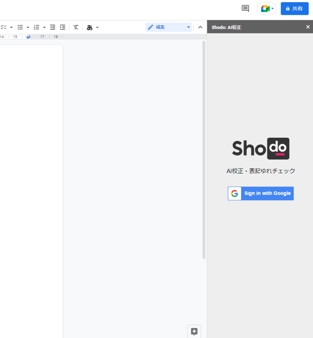Image resolution: width=313 pixels, height=338 pixels.
Task: Apply a numbered list
Action: [x=36, y=27]
